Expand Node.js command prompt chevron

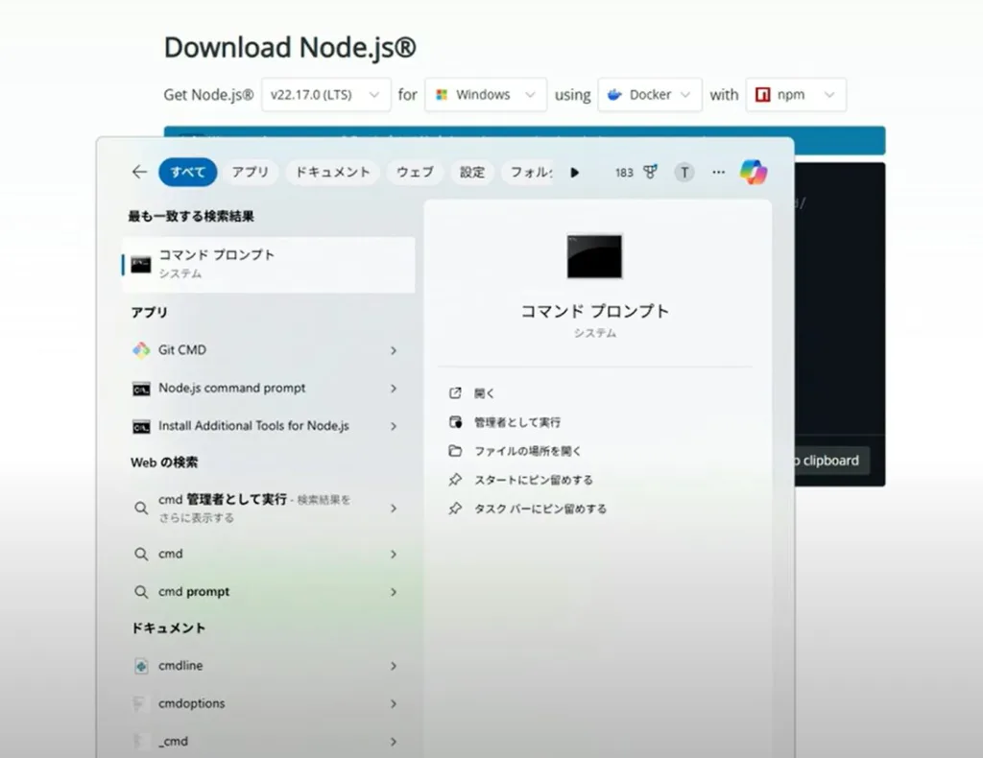pyautogui.click(x=394, y=389)
